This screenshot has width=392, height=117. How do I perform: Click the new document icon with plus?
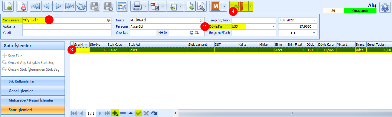pyautogui.click(x=8, y=6)
